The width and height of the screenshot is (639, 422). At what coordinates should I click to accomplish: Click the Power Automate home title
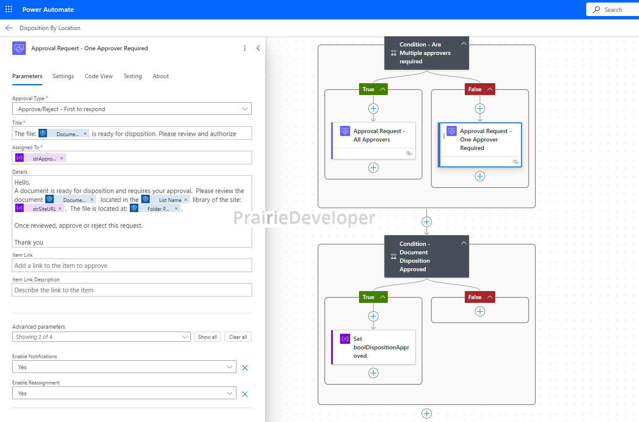pos(48,9)
